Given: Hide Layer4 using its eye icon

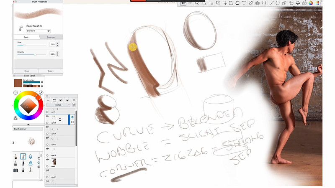Looking at the screenshot, I should click(x=47, y=160).
